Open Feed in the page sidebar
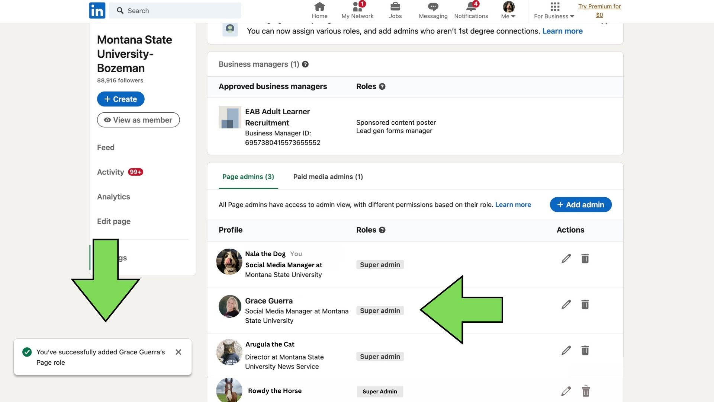Viewport: 714px width, 402px height. point(106,147)
